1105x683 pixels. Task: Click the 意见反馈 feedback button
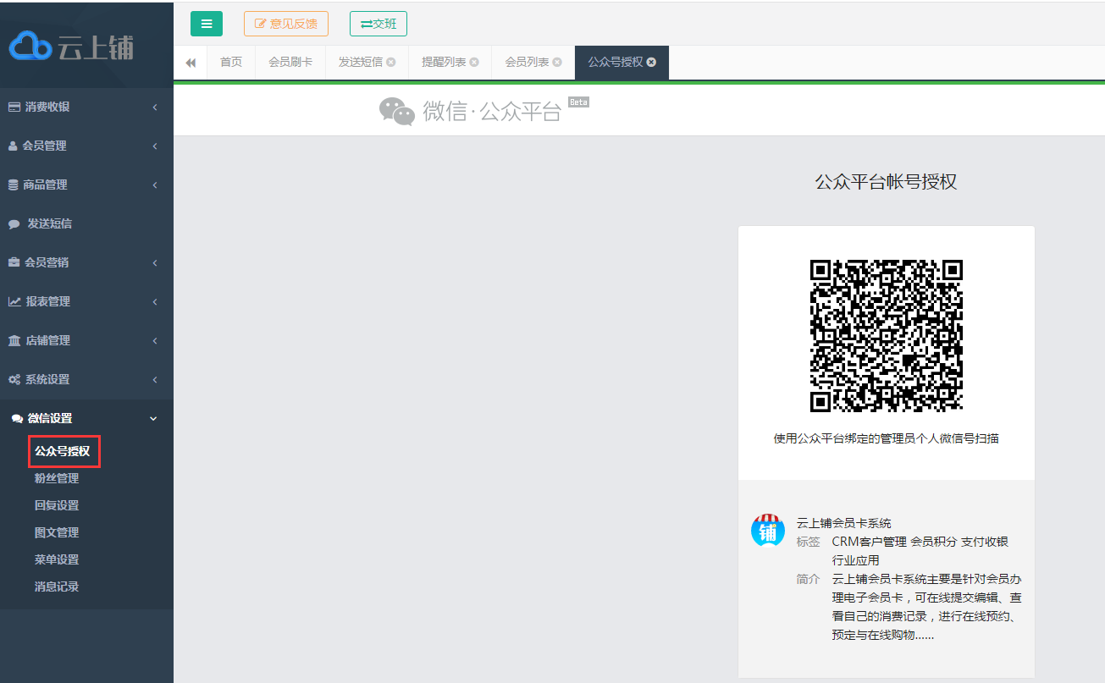click(x=286, y=24)
